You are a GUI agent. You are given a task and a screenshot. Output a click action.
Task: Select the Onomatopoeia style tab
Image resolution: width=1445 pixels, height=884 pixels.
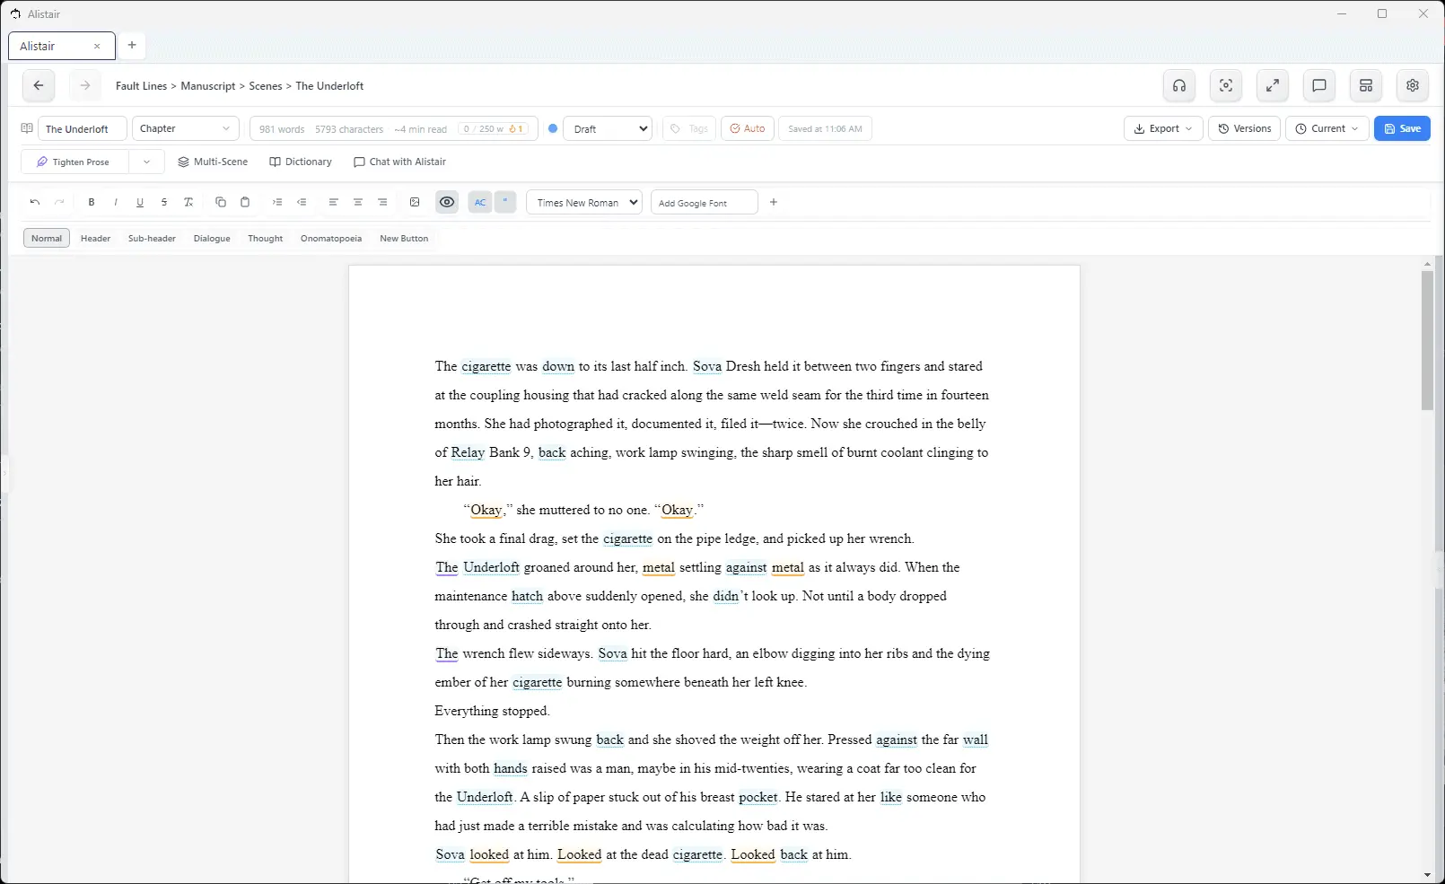331,239
